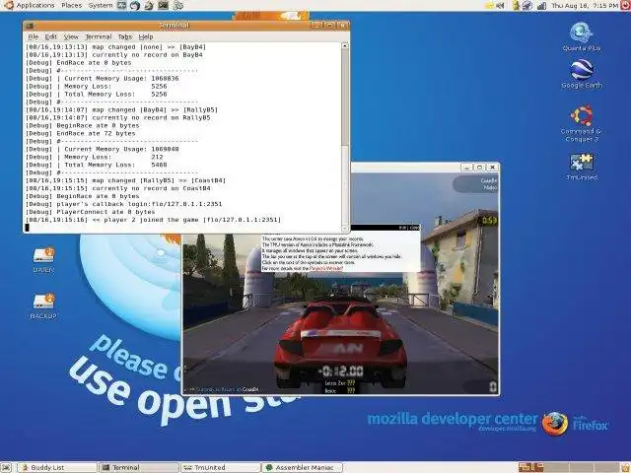This screenshot has width=631, height=473.
Task: Click the Ubuntu logo beside Applications
Action: click(x=8, y=5)
